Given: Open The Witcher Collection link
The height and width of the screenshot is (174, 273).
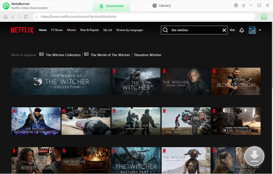Looking at the screenshot, I should [x=63, y=55].
